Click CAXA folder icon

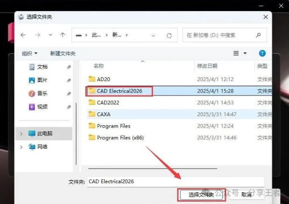tap(92, 114)
